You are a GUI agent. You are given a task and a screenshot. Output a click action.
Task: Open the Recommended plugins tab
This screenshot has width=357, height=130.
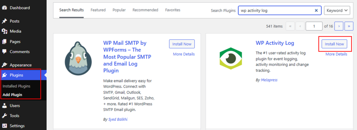pos(145,10)
